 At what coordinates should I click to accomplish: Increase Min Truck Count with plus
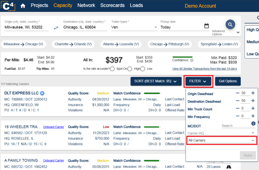[x=253, y=108]
